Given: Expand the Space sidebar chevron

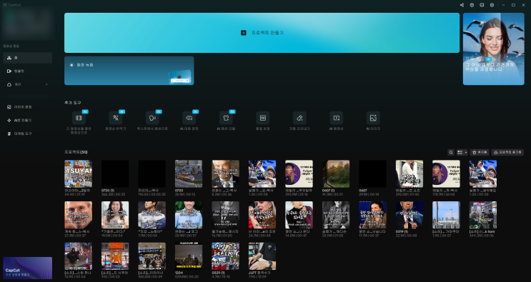Looking at the screenshot, I should [46, 84].
